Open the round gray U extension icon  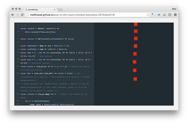click(x=170, y=15)
